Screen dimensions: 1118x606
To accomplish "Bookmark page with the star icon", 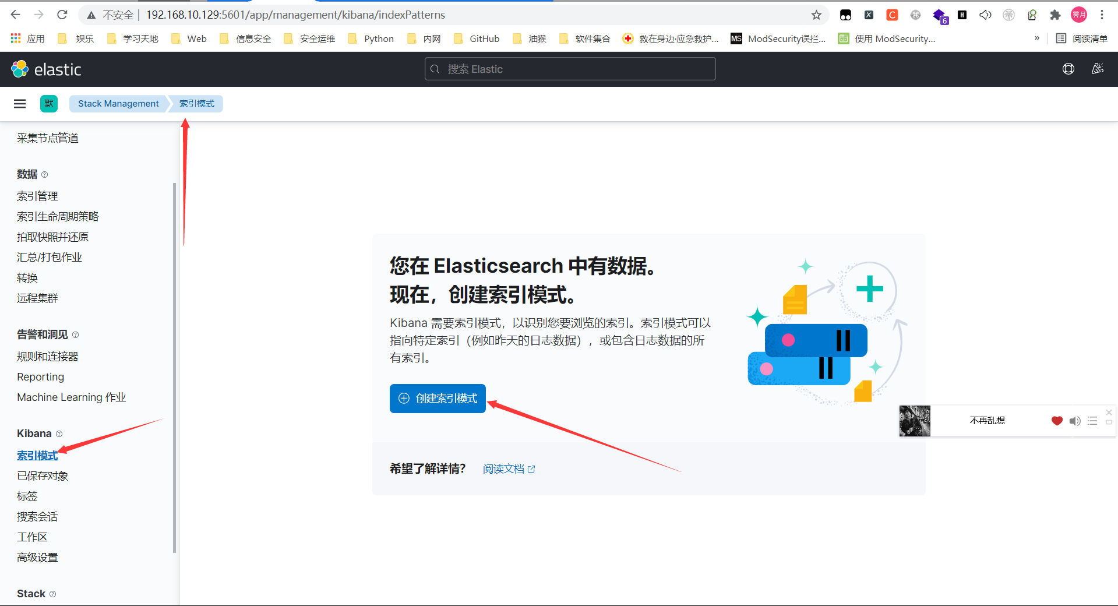I will pos(816,15).
